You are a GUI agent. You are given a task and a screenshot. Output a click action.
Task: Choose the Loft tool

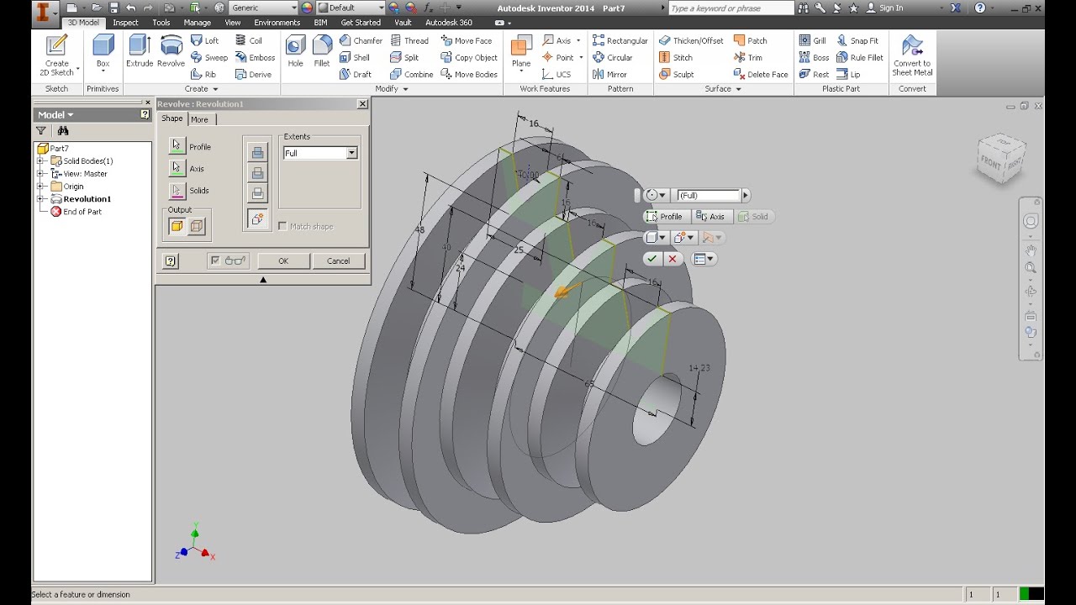(x=204, y=40)
